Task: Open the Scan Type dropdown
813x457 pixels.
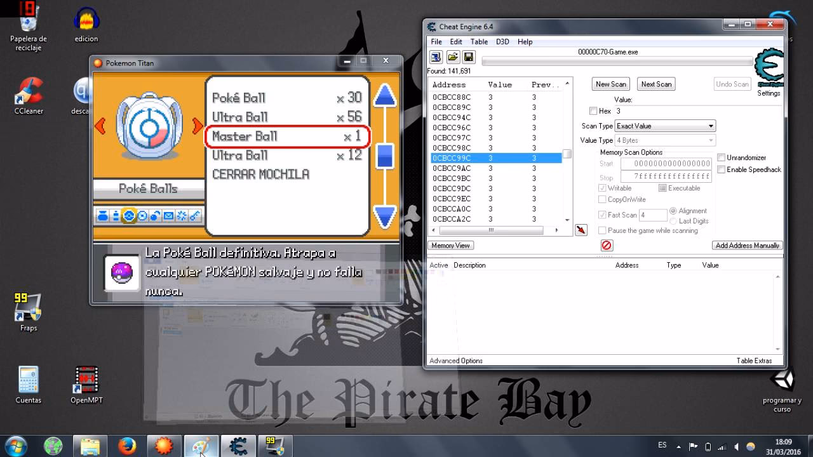Action: click(x=665, y=126)
